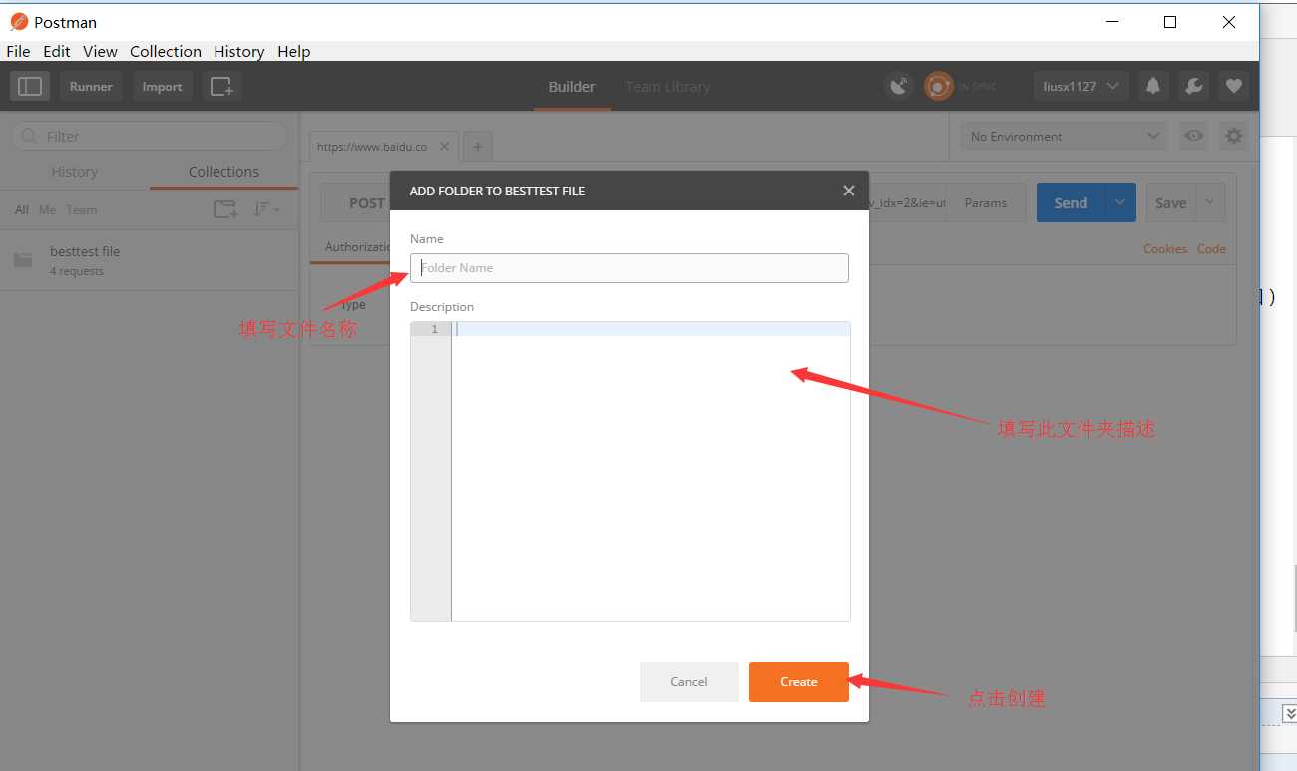Open the Edit menu
This screenshot has width=1297, height=771.
click(57, 51)
